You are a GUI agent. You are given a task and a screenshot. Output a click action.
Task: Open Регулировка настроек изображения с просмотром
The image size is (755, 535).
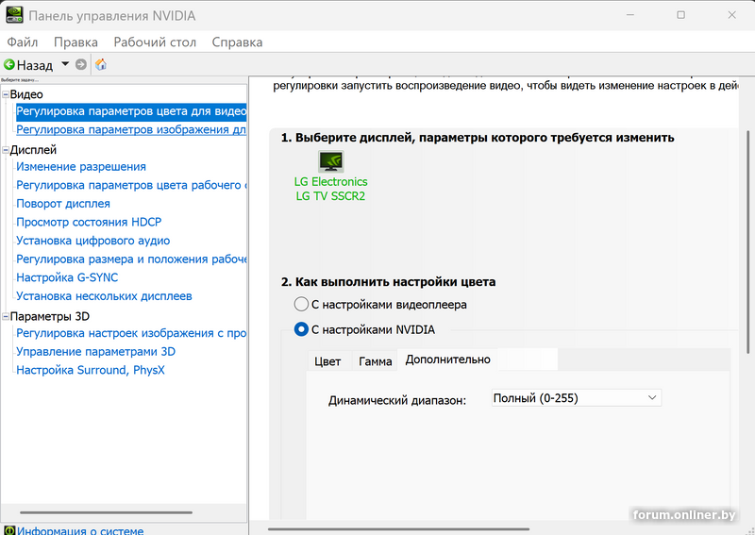click(131, 333)
